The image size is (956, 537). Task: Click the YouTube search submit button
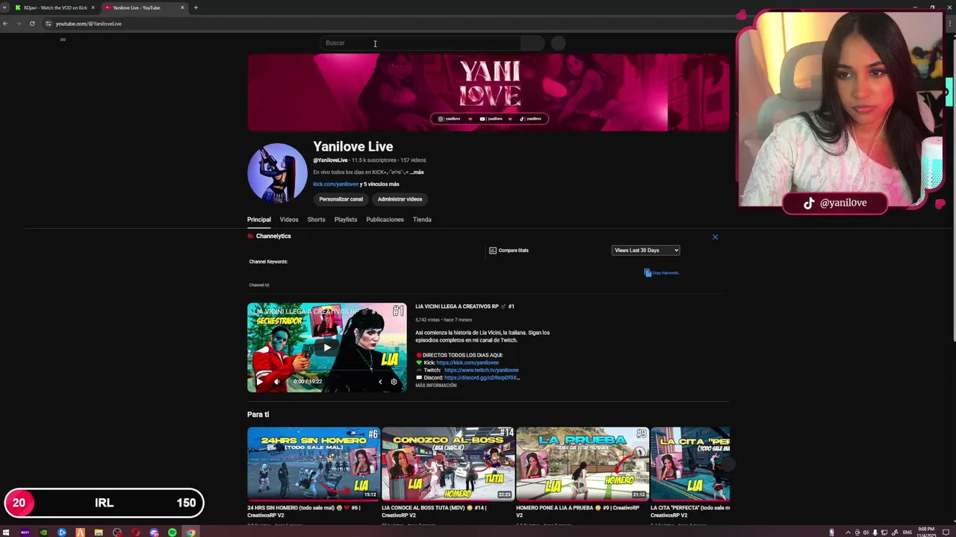[533, 43]
